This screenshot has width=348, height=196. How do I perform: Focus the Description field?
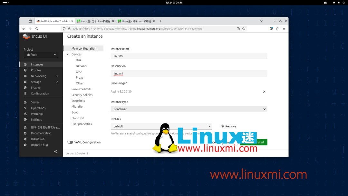[189, 73]
